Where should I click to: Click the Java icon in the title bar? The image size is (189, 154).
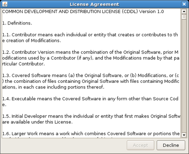tap(5, 4)
